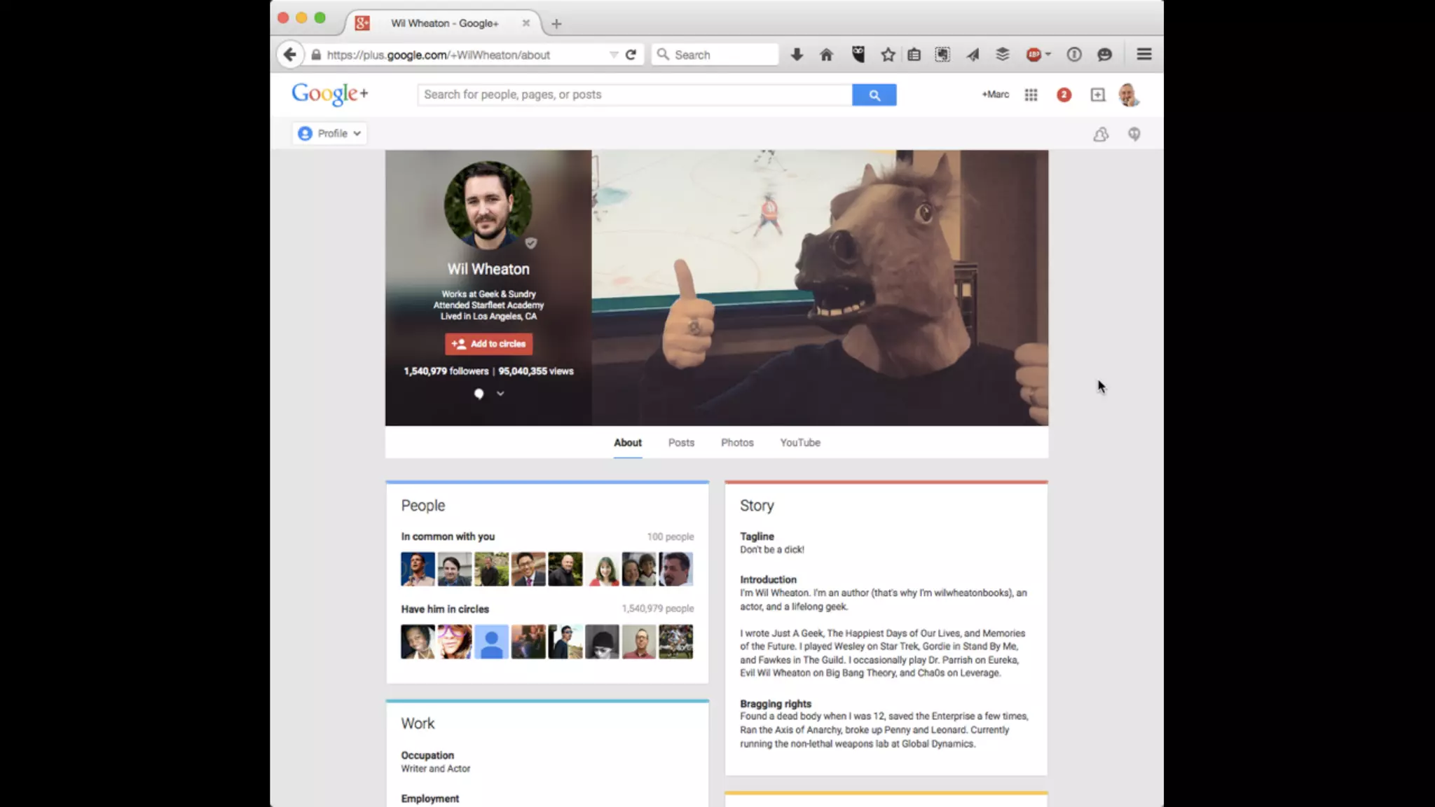
Task: Click the Hangouts quote icon below header
Action: 1134,134
